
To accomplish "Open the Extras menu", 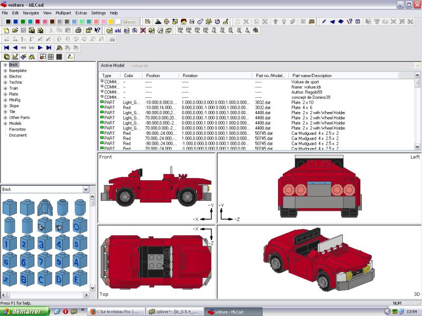I will [x=81, y=12].
